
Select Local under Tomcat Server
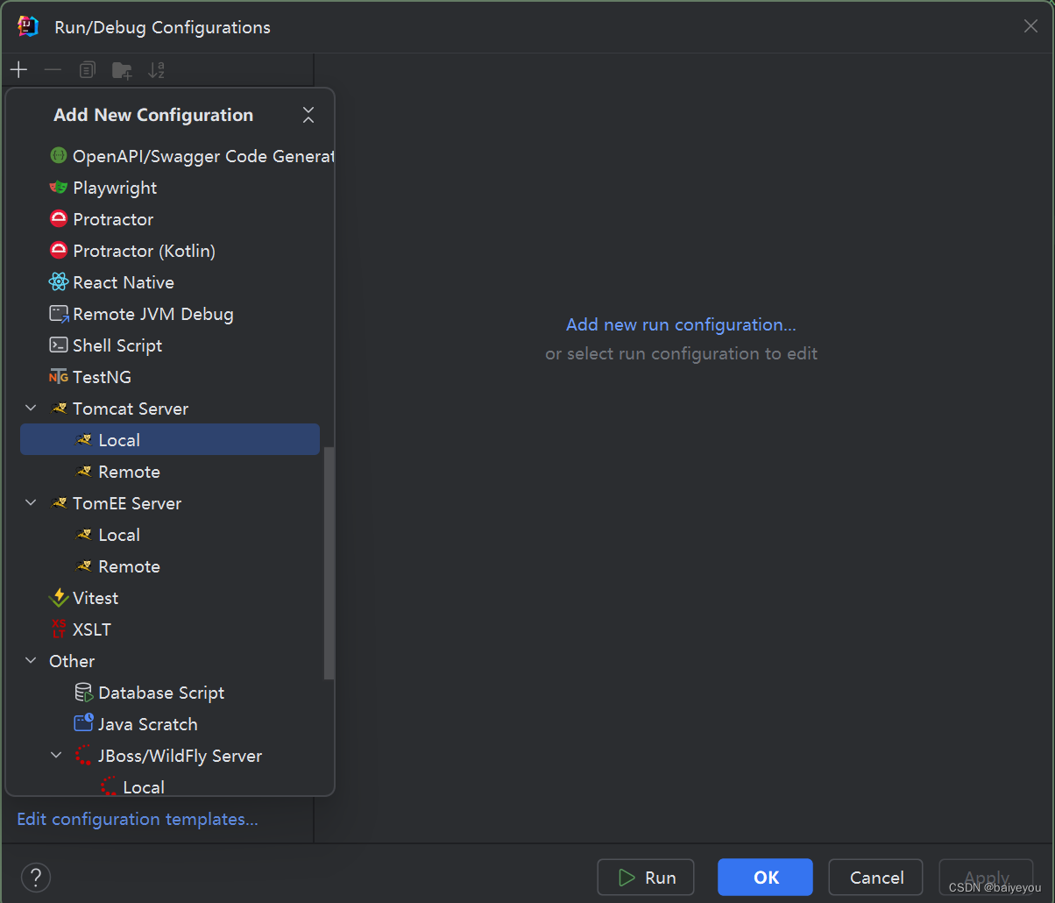170,440
